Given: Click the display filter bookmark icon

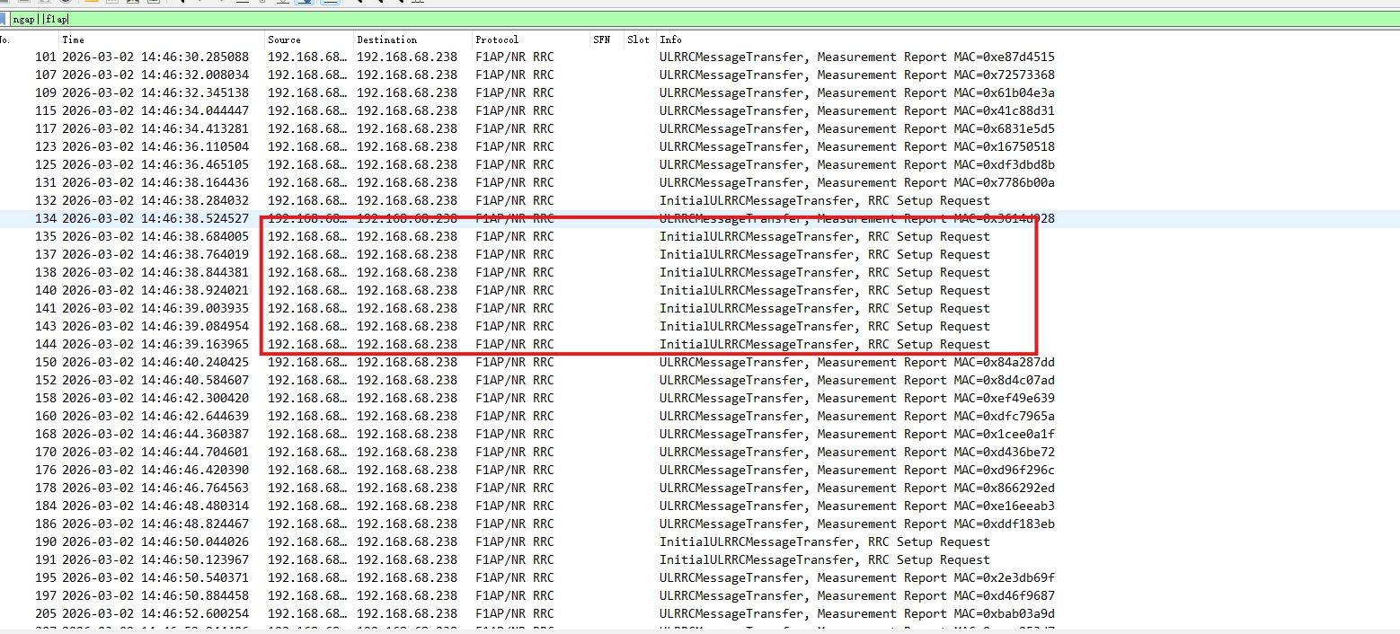Looking at the screenshot, I should click(x=4, y=18).
